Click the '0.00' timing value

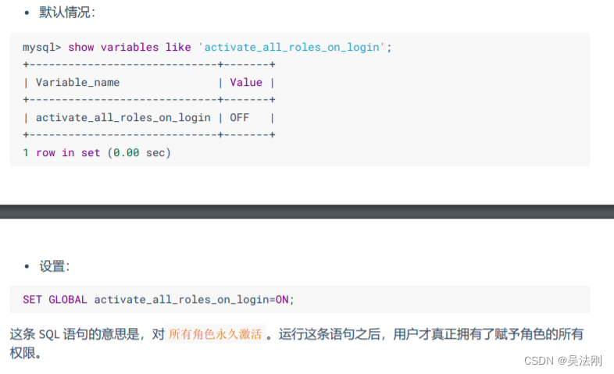pyautogui.click(x=126, y=152)
